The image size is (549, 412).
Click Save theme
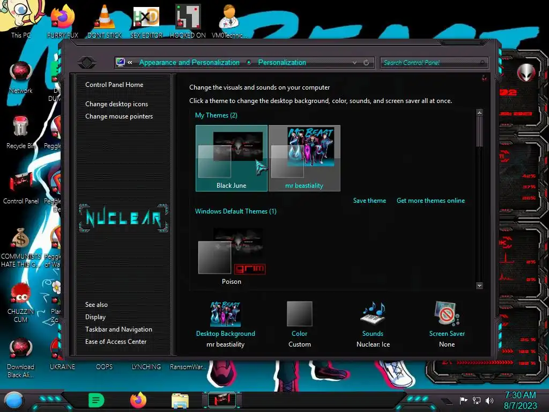(x=369, y=201)
